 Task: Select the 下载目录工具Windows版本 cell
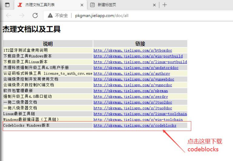pyautogui.click(x=48, y=56)
